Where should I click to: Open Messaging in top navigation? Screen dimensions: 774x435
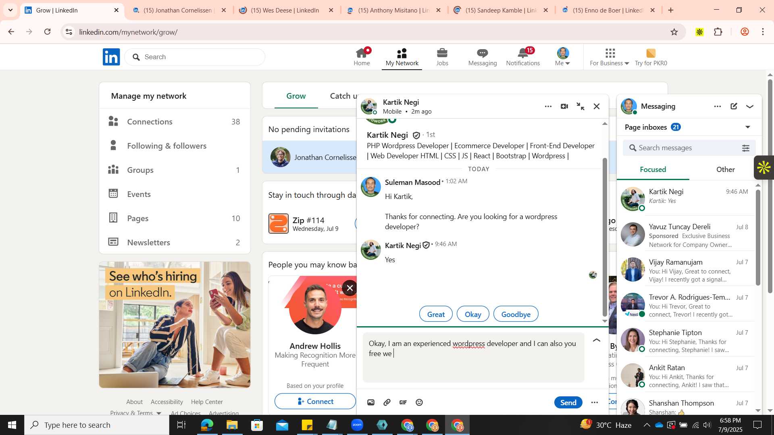tap(483, 57)
